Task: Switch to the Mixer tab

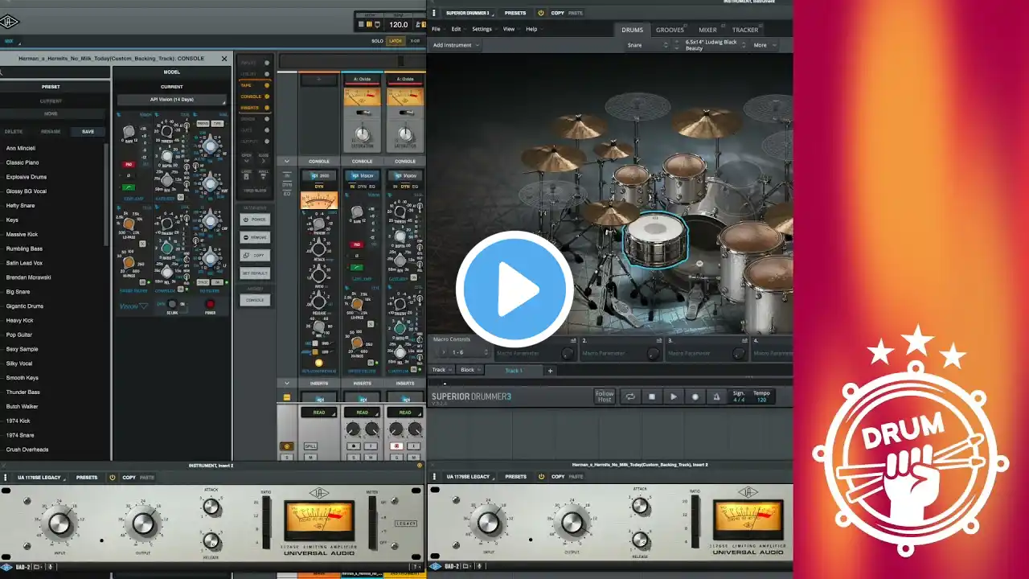Action: coord(707,30)
